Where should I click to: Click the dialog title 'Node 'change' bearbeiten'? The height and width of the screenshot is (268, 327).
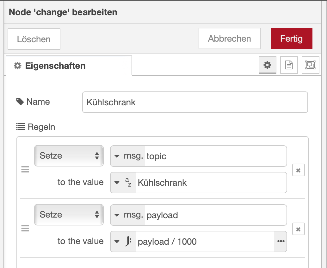(x=63, y=12)
